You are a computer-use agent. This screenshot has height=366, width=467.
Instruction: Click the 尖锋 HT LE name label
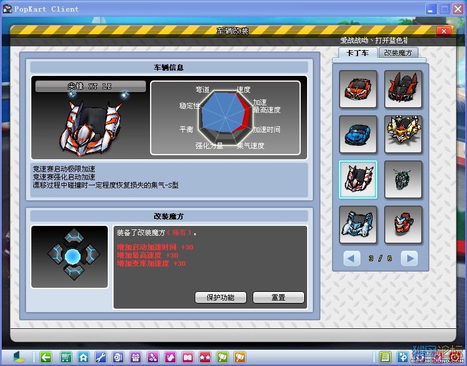pos(90,86)
